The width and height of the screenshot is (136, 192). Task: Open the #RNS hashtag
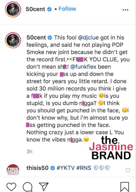(84, 168)
